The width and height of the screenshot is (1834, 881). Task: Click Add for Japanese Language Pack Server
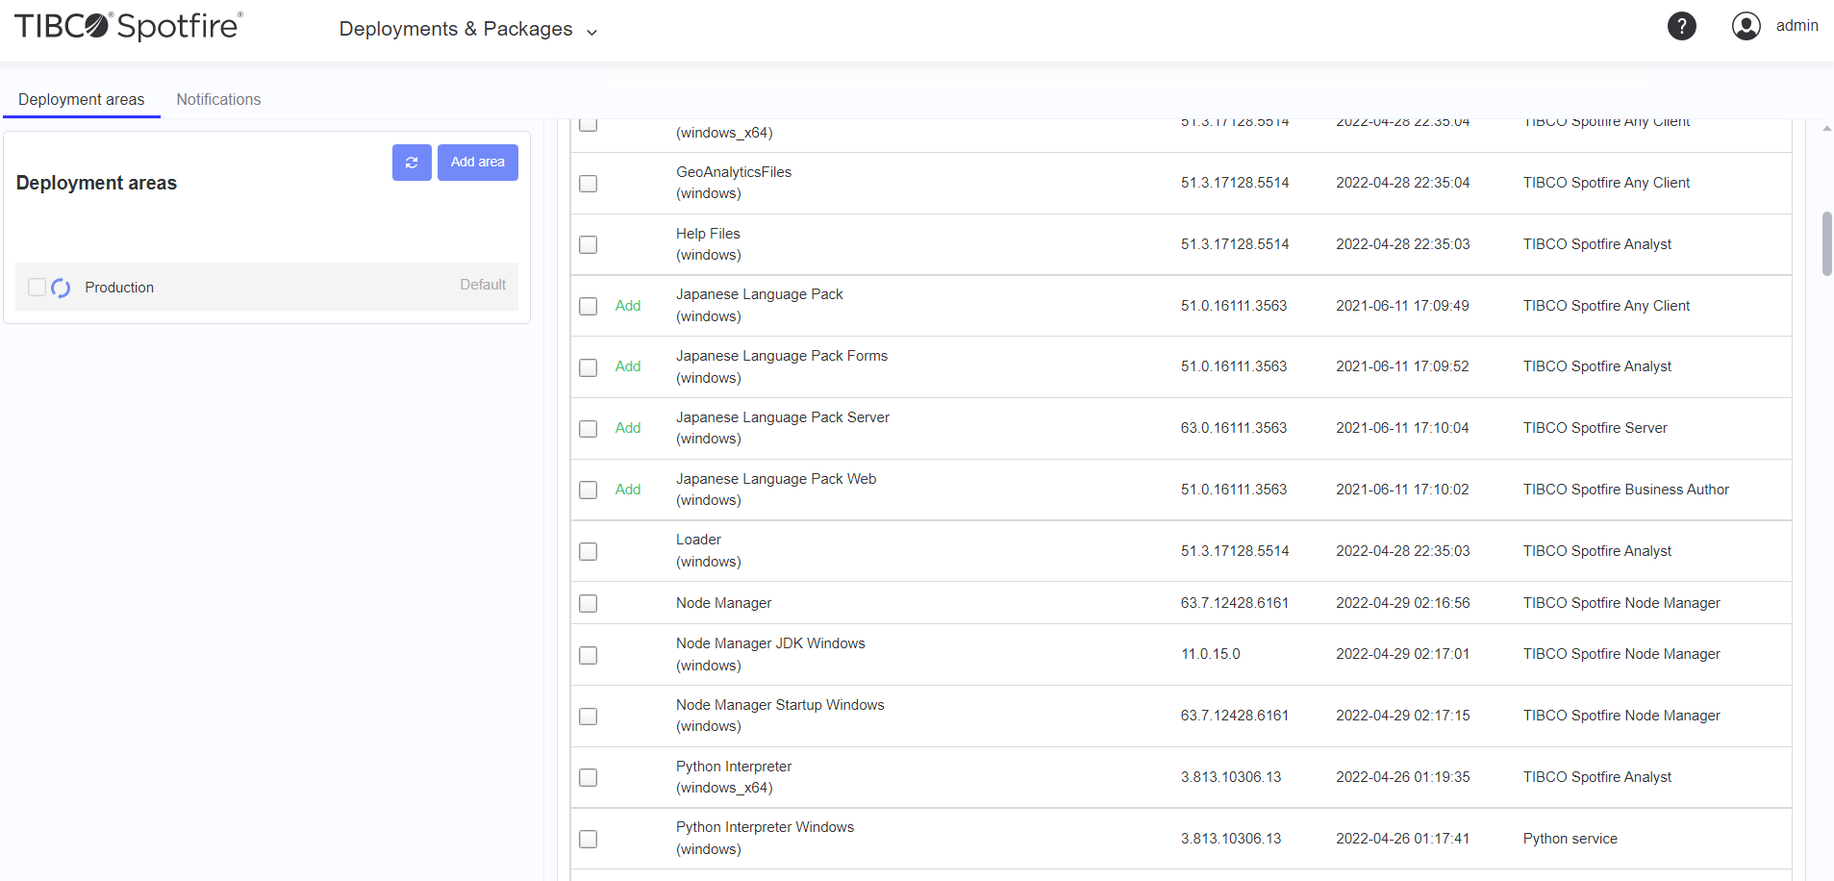pyautogui.click(x=628, y=428)
